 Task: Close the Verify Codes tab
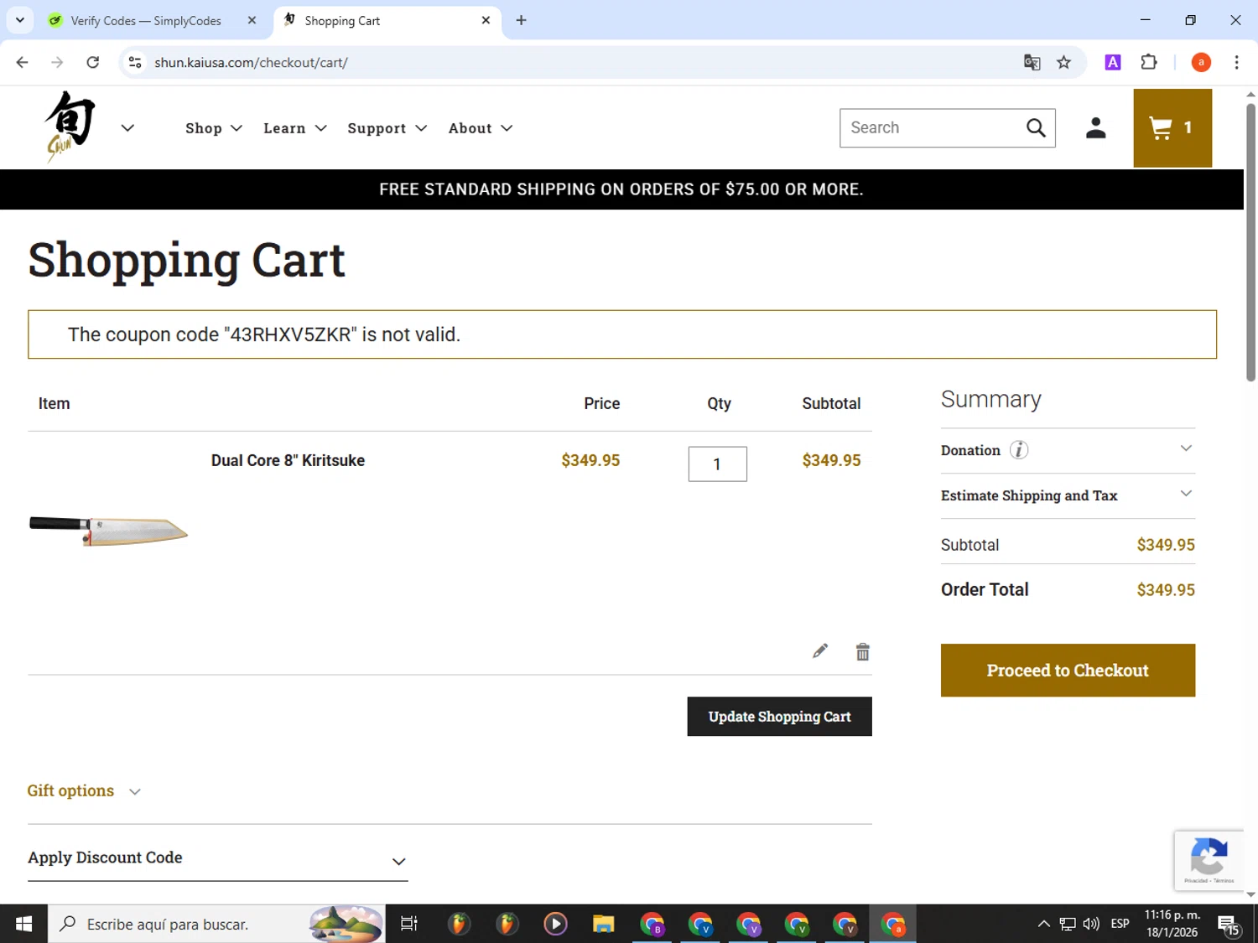pyautogui.click(x=252, y=20)
